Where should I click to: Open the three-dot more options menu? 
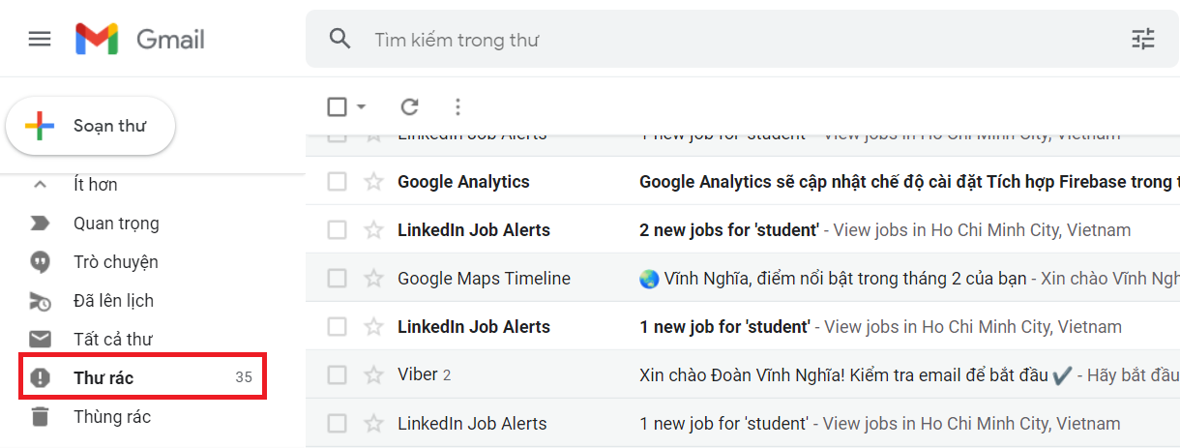[x=458, y=106]
